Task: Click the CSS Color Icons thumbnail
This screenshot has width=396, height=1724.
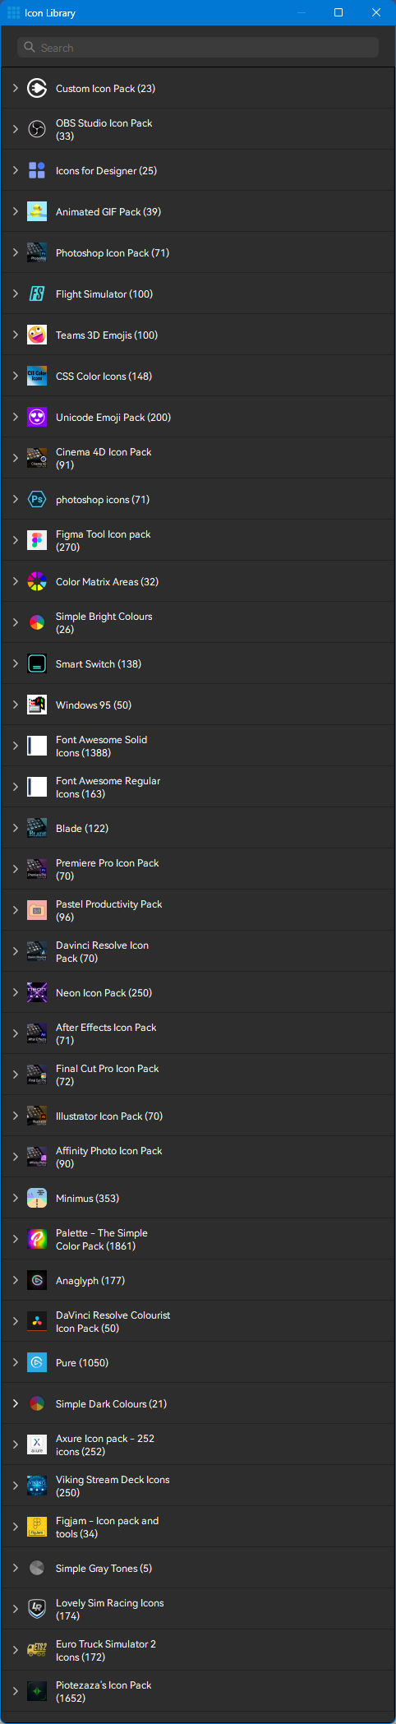Action: pyautogui.click(x=37, y=376)
